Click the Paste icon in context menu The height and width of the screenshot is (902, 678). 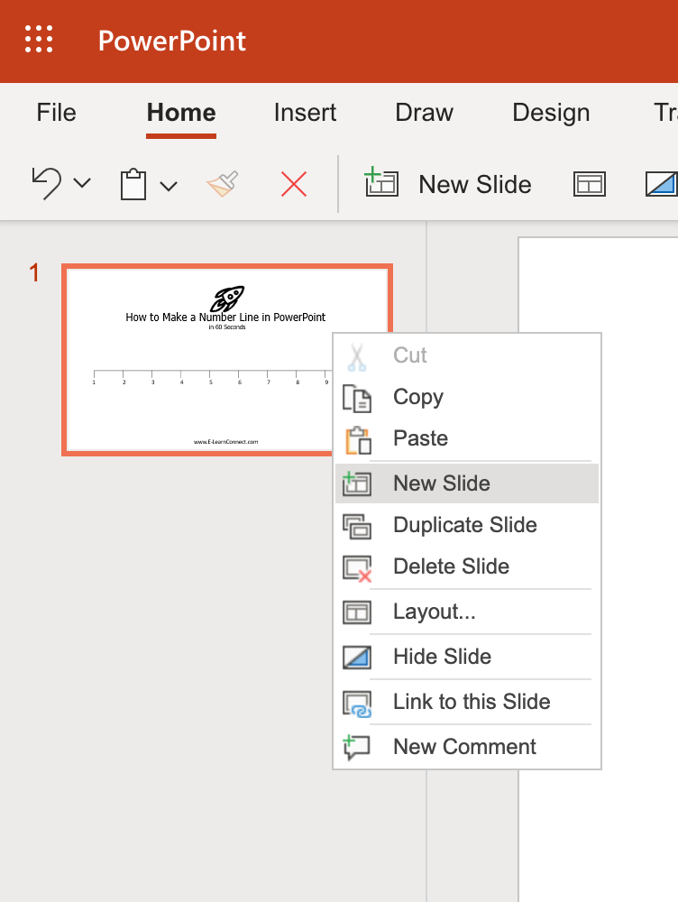tap(358, 441)
